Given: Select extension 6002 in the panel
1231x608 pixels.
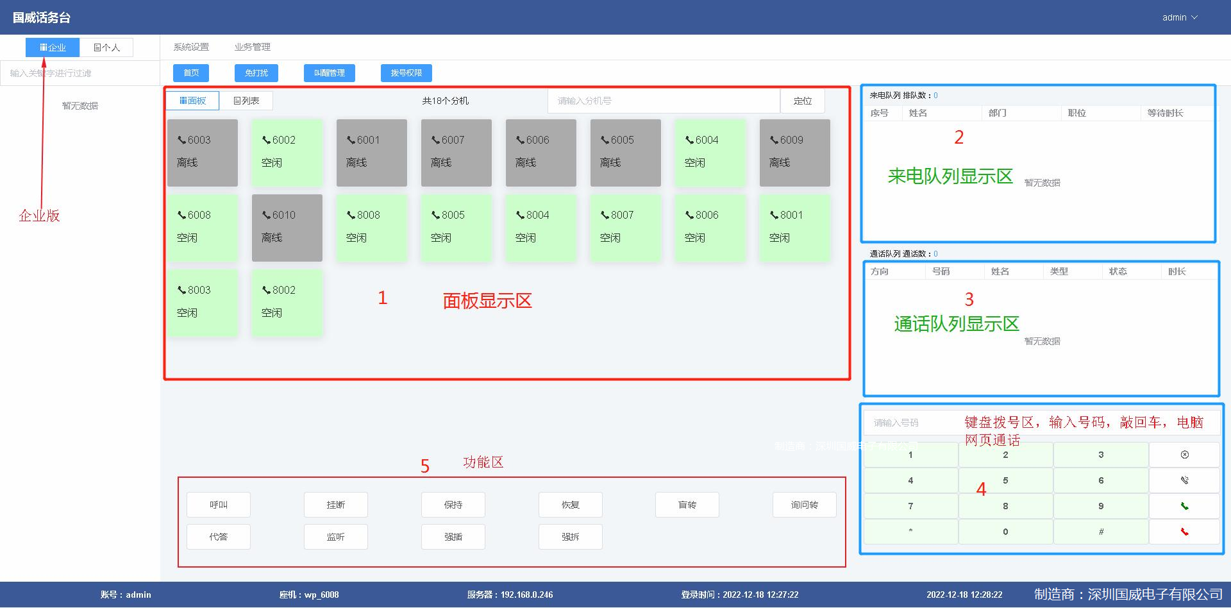Looking at the screenshot, I should [287, 153].
